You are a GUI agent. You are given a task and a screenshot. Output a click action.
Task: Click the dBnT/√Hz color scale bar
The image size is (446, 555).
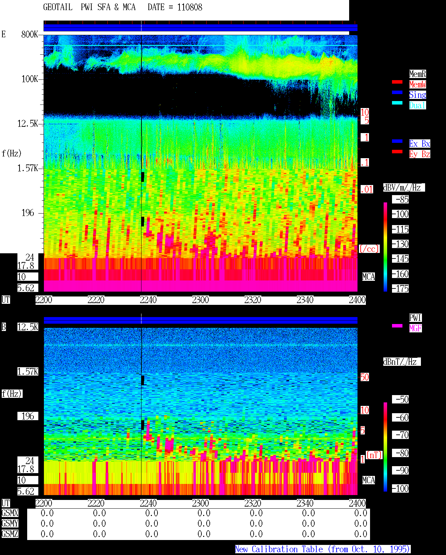[385, 447]
